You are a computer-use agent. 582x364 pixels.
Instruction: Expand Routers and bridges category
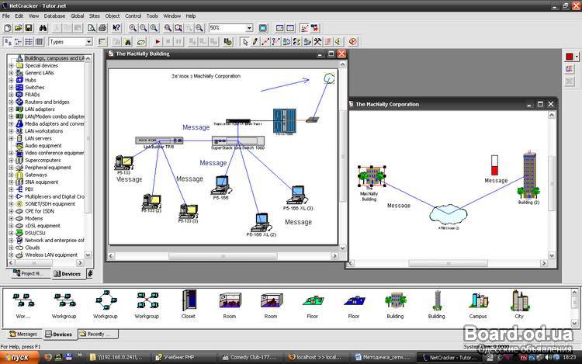[11, 102]
